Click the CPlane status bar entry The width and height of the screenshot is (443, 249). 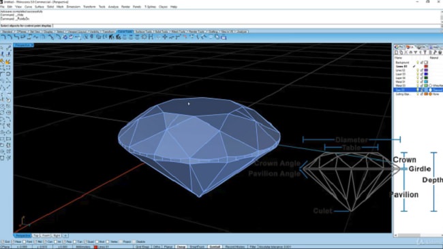coord(5,247)
